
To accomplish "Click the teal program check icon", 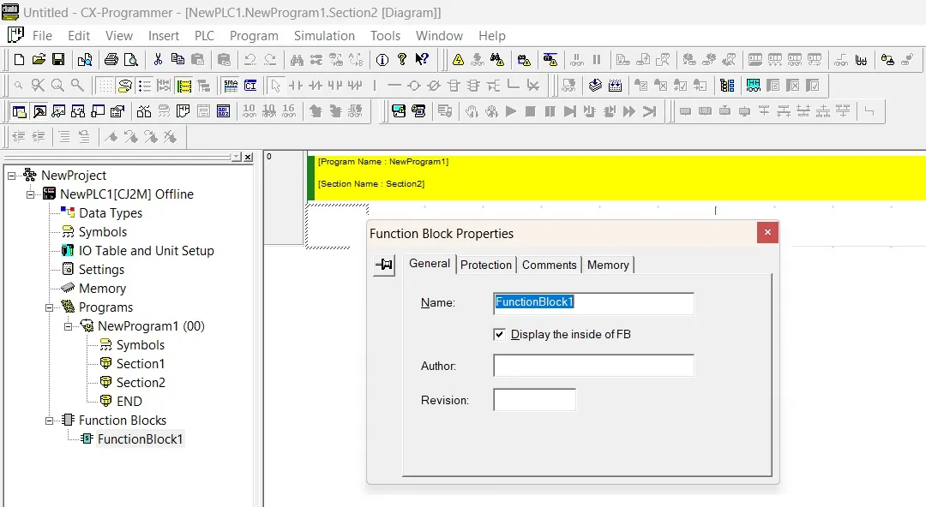I will click(753, 86).
